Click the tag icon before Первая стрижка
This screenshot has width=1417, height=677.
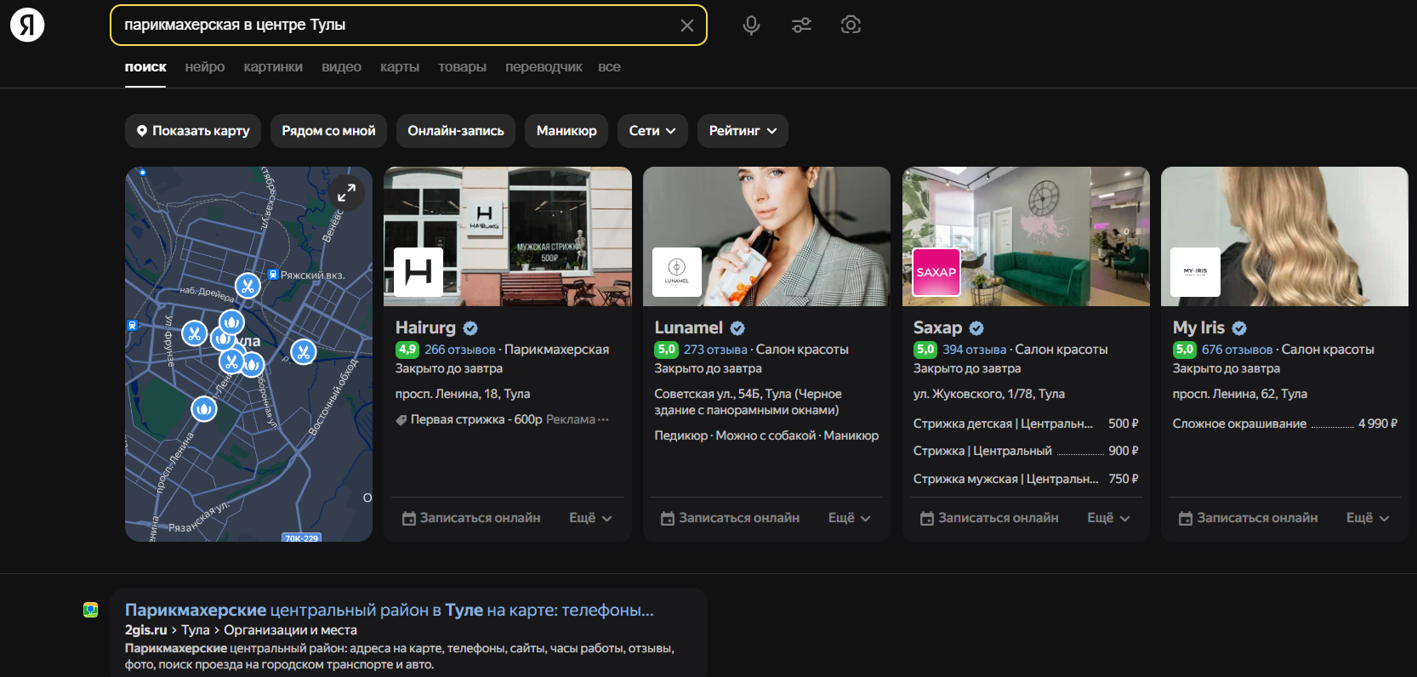pos(401,420)
